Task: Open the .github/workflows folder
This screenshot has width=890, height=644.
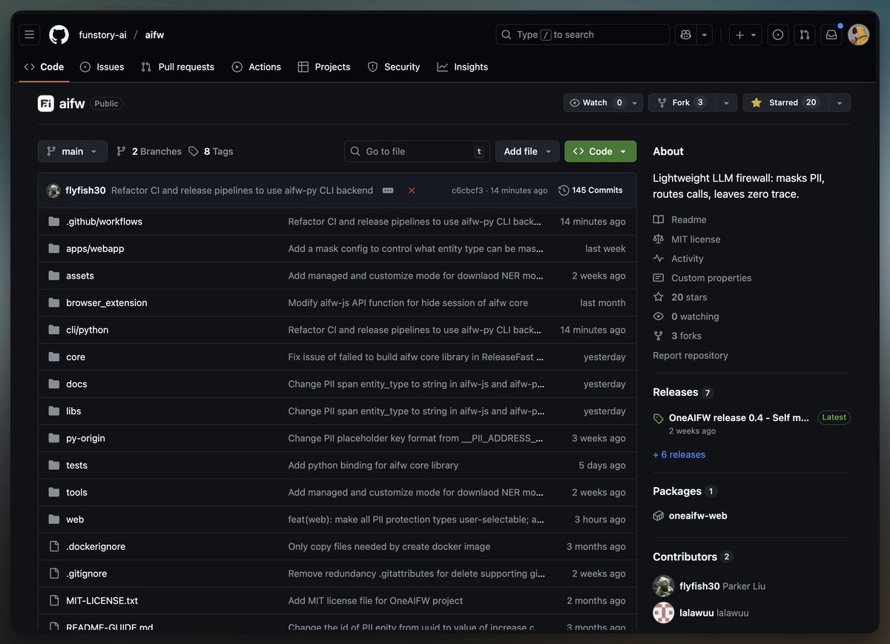Action: pyautogui.click(x=104, y=222)
